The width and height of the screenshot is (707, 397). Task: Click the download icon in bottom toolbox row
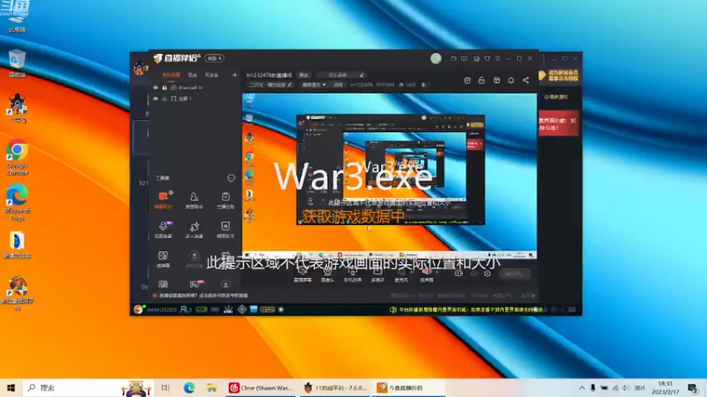(x=225, y=284)
